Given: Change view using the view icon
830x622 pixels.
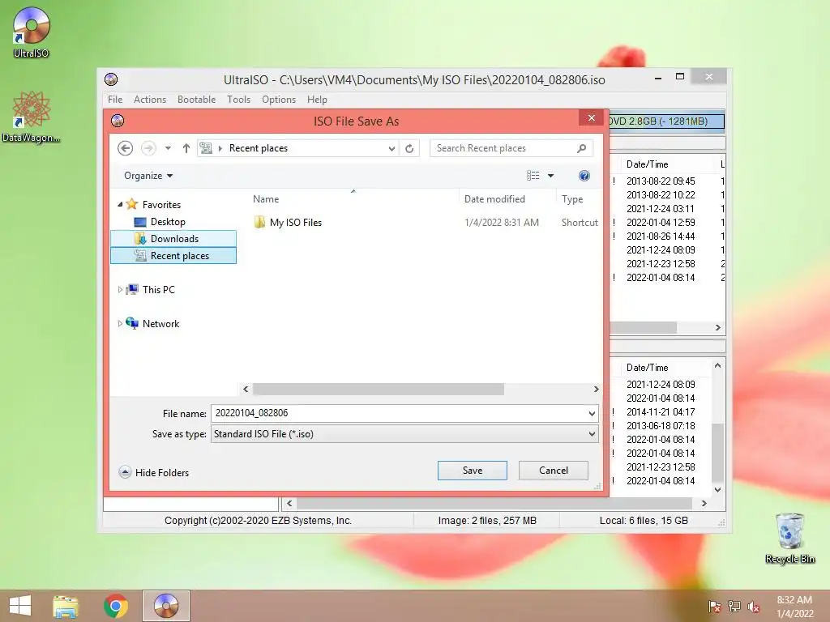Looking at the screenshot, I should [533, 176].
